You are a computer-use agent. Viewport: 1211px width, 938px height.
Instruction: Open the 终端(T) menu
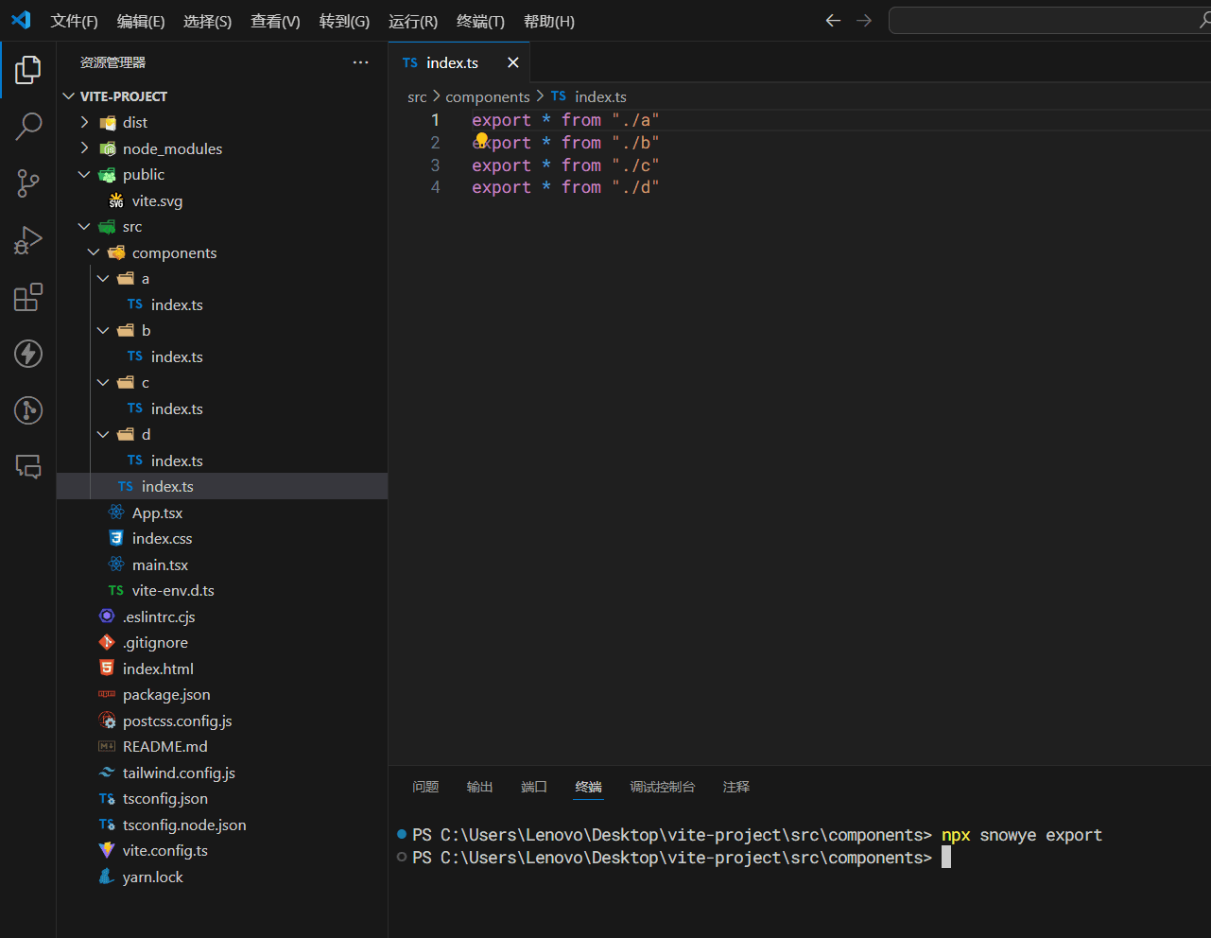[480, 21]
